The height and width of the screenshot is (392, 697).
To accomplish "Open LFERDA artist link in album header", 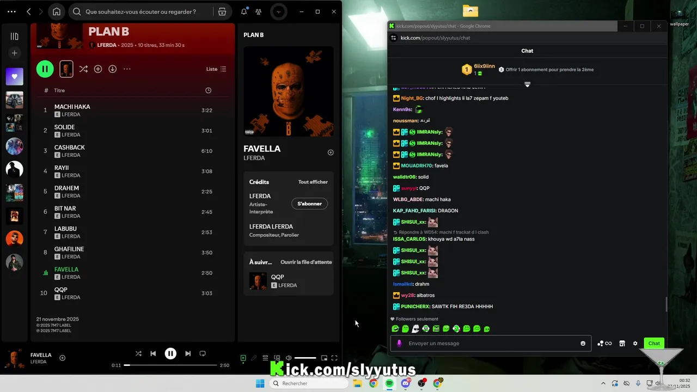I will (107, 45).
